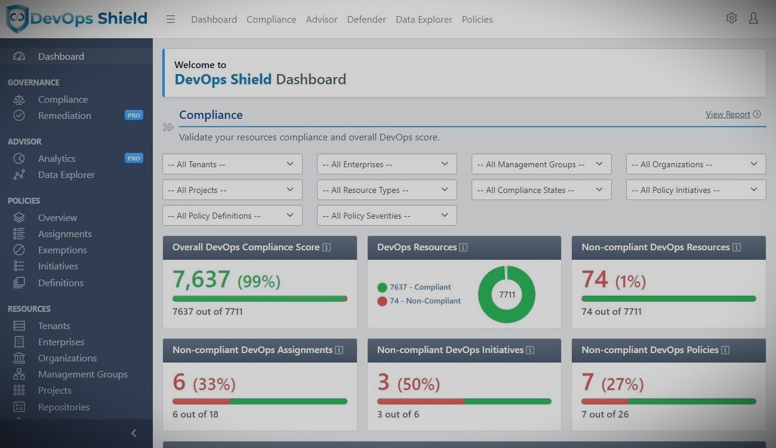Toggle the hamburger menu icon
776x448 pixels.
(171, 19)
